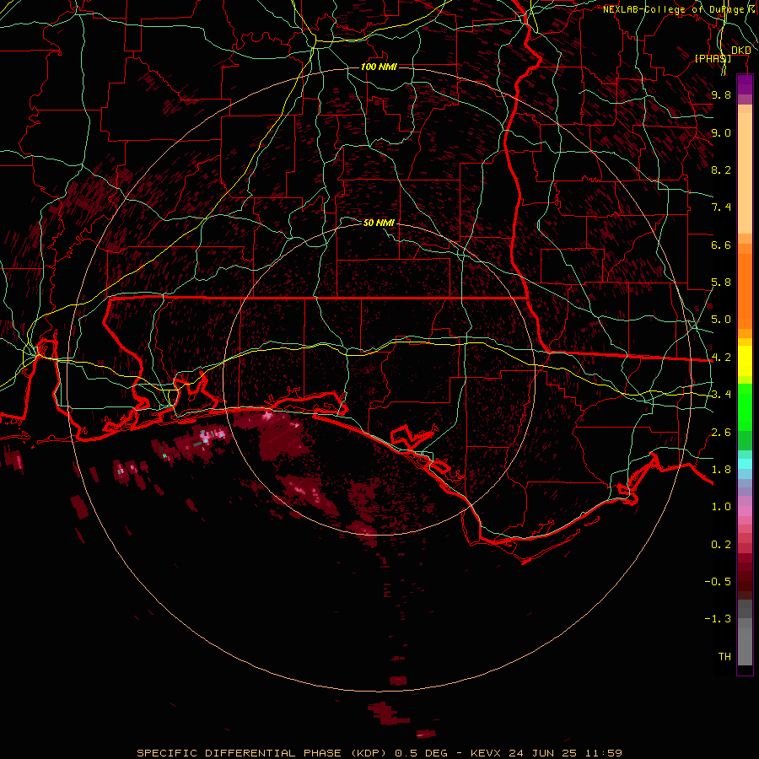The width and height of the screenshot is (759, 759).
Task: Click the "24 JUN 25" date in the caption
Action: 541,753
